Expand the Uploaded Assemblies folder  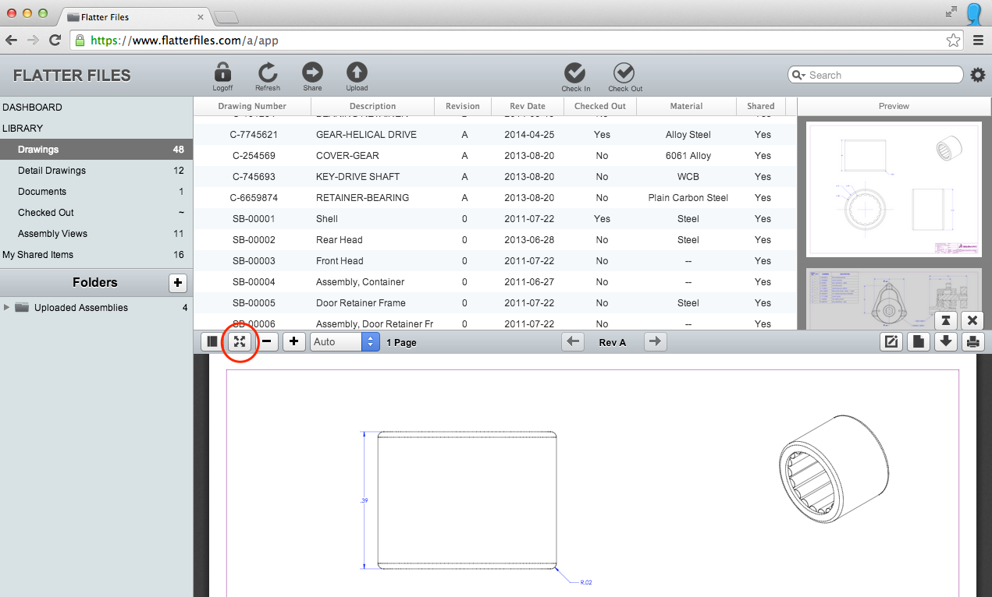7,308
